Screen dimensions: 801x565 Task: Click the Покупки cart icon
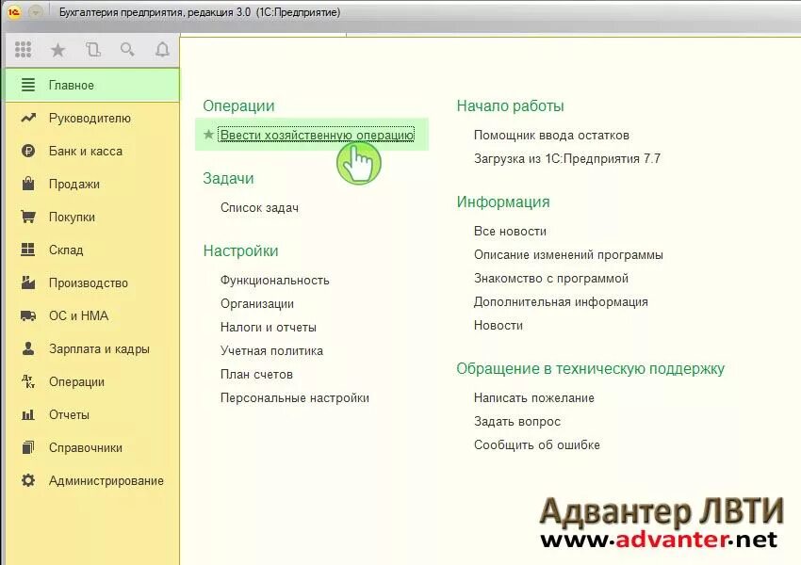[28, 217]
